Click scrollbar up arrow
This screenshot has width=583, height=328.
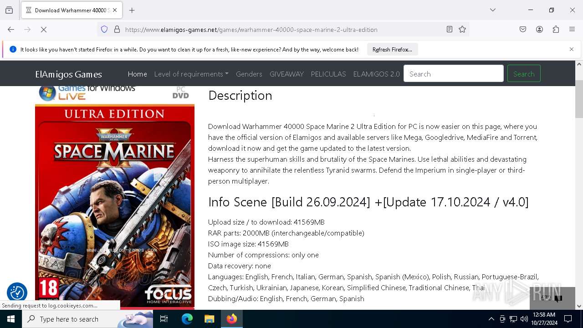point(579,65)
